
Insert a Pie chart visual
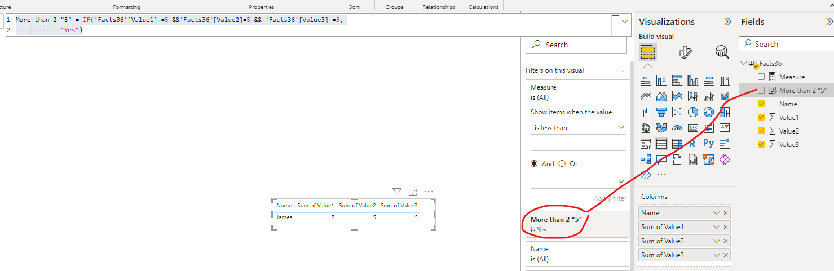coord(693,112)
